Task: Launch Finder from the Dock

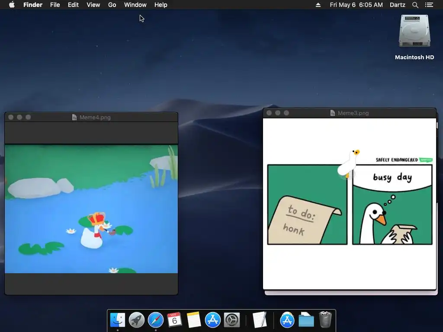Action: click(118, 320)
